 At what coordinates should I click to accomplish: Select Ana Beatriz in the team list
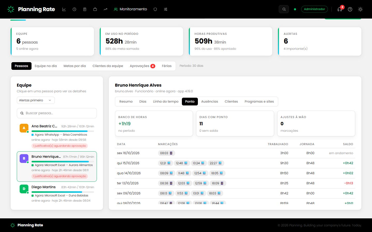57,136
